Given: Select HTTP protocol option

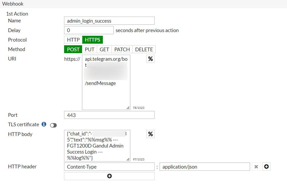Looking at the screenshot, I should point(73,40).
